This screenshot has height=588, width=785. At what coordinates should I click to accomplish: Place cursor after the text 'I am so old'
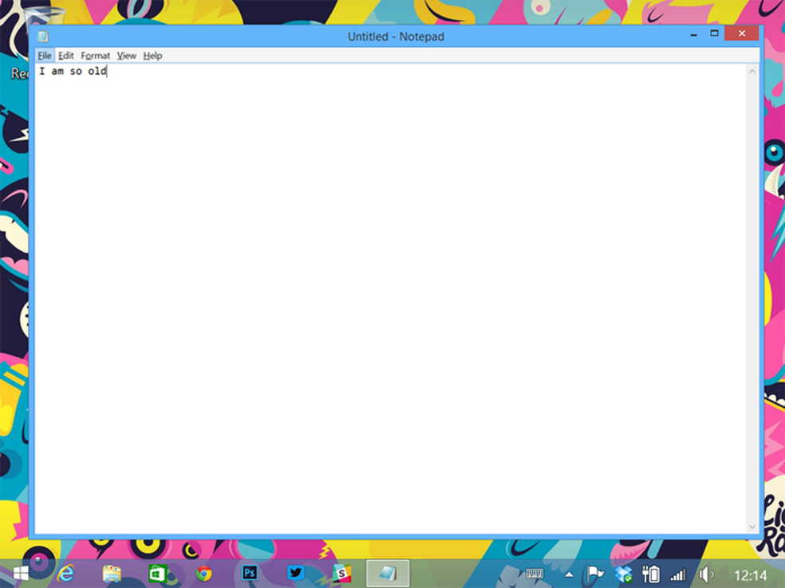pos(107,71)
